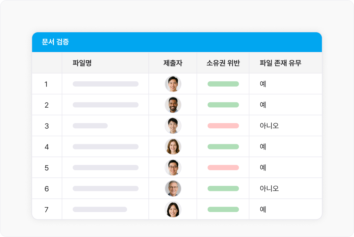Image resolution: width=354 pixels, height=237 pixels.
Task: Select row number 1
Action: click(46, 84)
